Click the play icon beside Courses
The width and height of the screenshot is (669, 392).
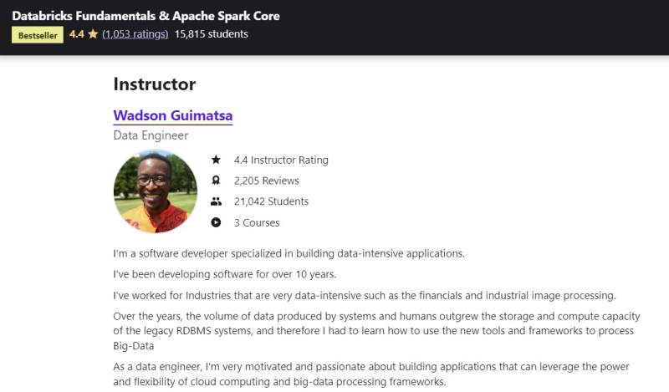pos(216,223)
